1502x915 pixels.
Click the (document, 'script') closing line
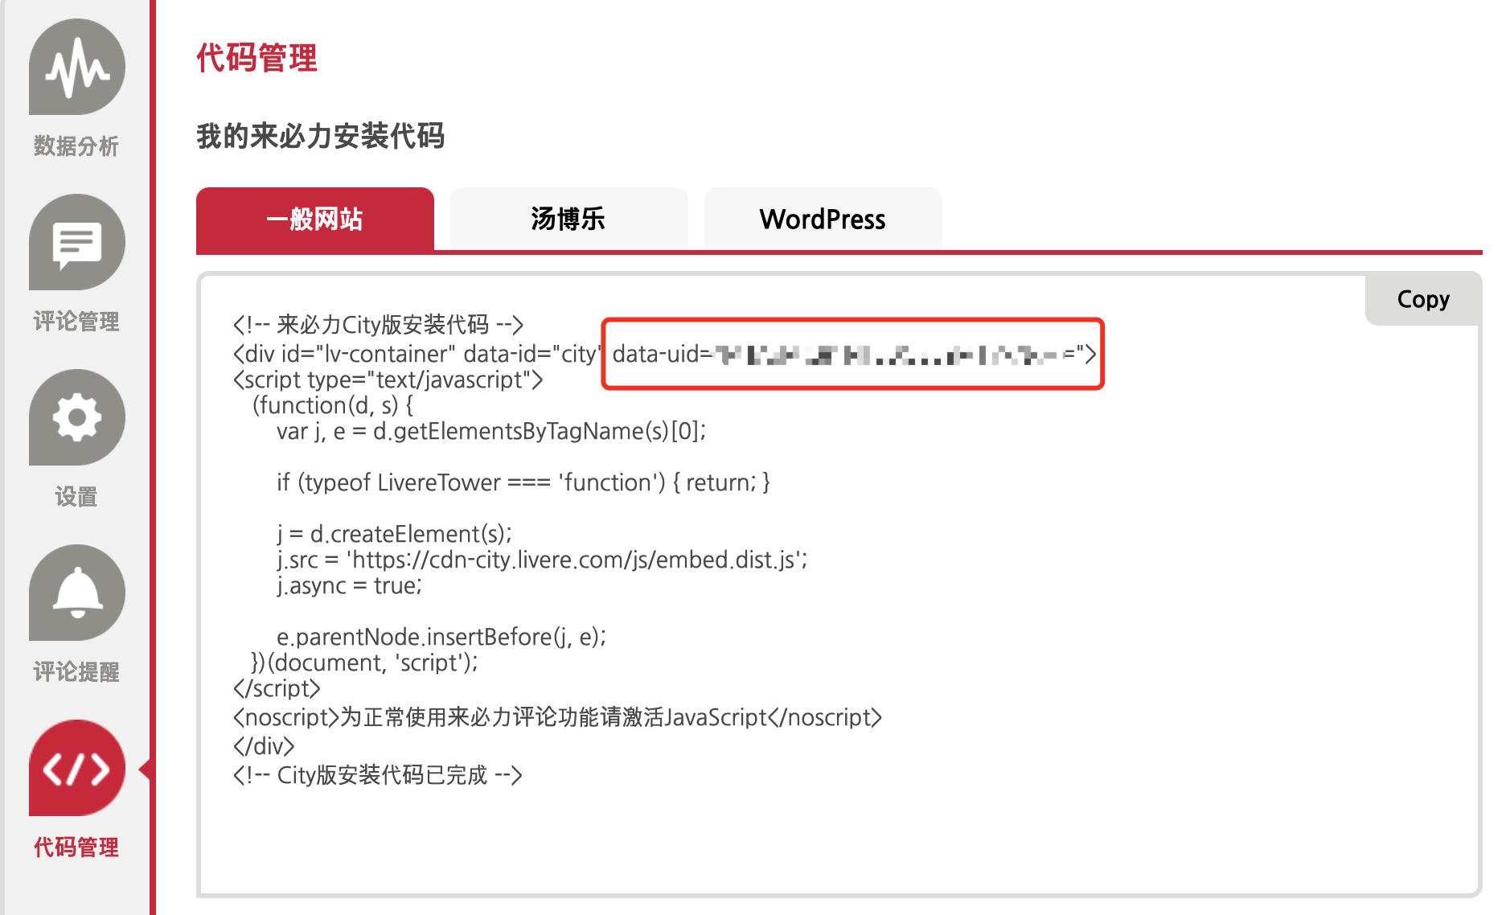coord(365,663)
